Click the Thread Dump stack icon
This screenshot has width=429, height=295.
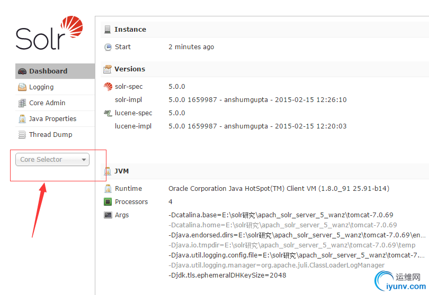[x=22, y=135]
